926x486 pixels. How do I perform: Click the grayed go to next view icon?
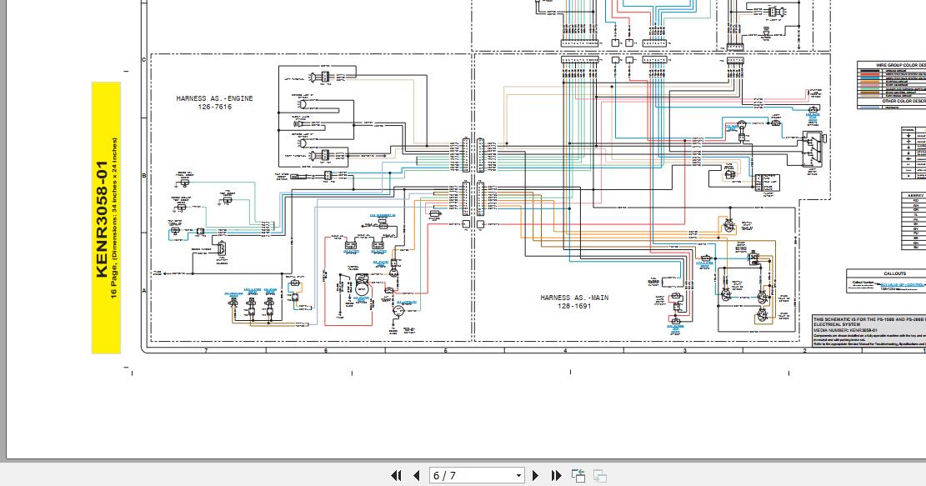599,475
